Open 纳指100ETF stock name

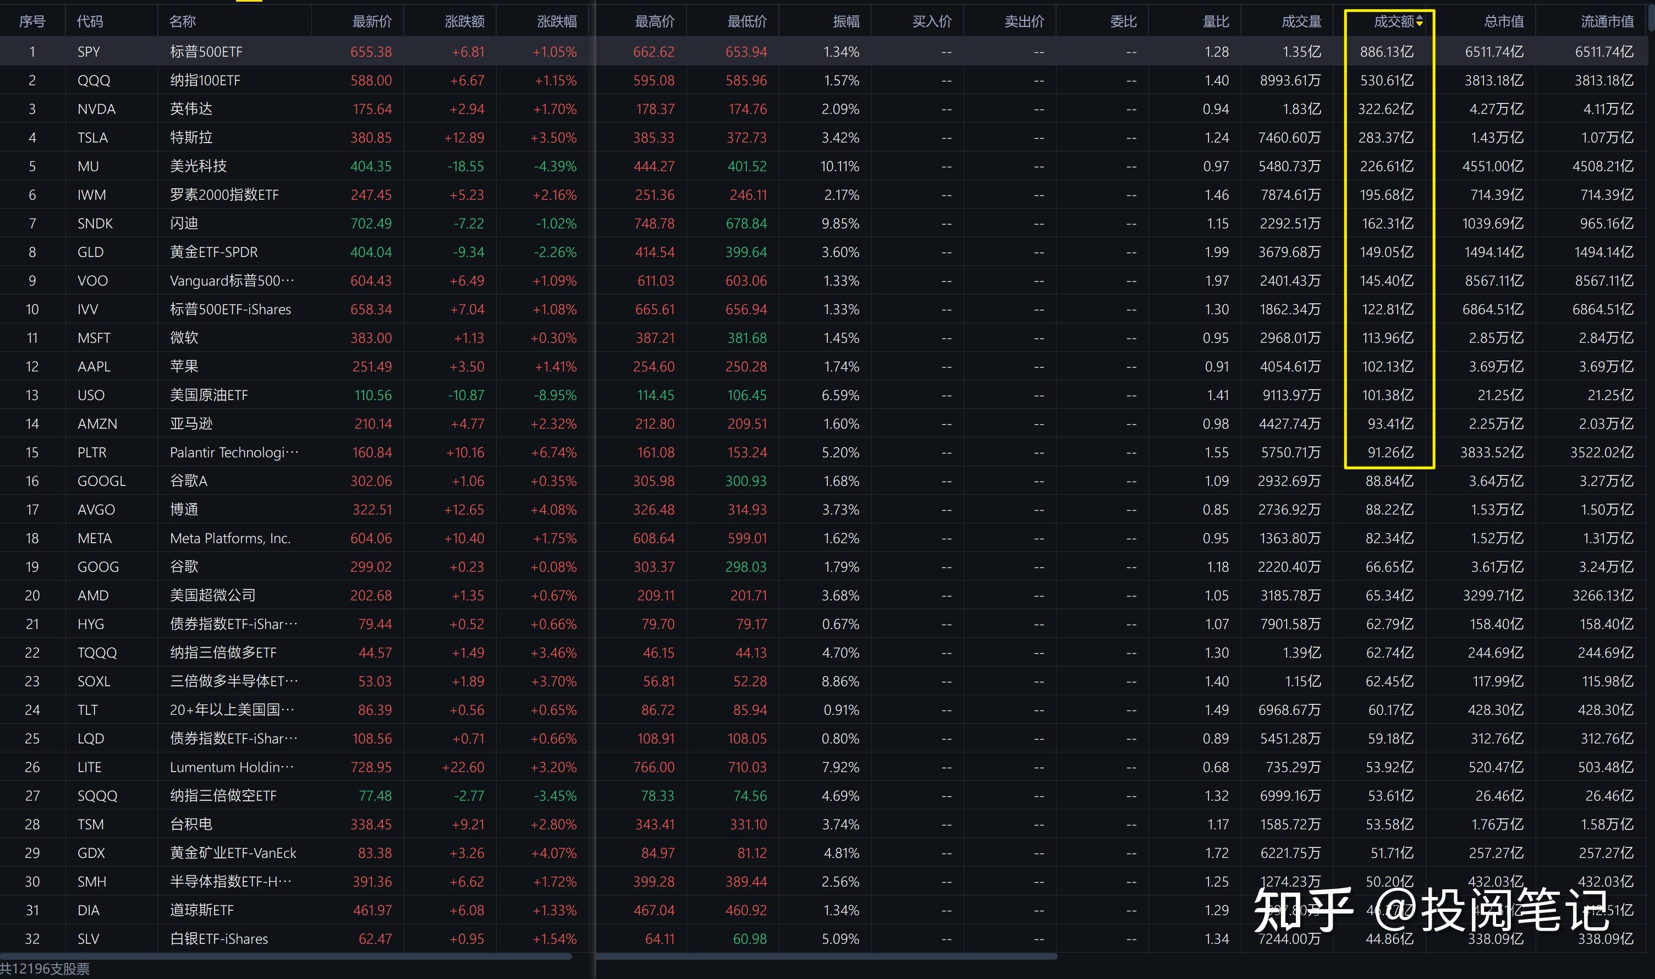tap(205, 80)
